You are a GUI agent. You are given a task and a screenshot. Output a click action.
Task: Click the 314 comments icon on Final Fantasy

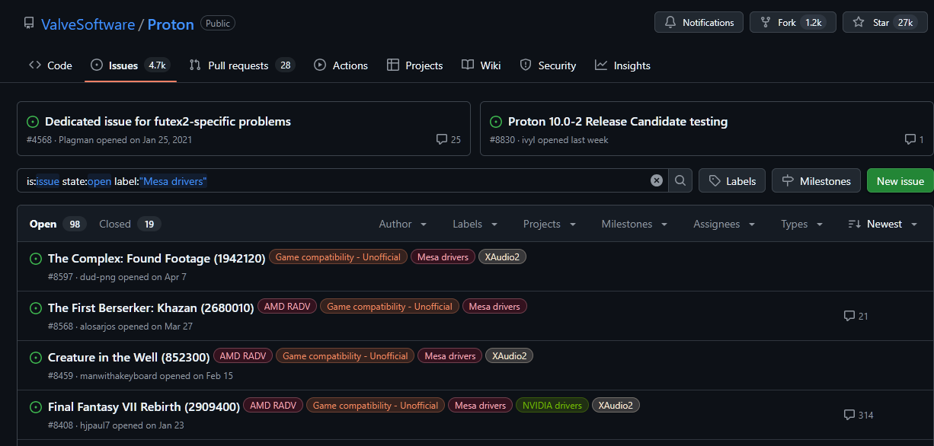pos(859,415)
